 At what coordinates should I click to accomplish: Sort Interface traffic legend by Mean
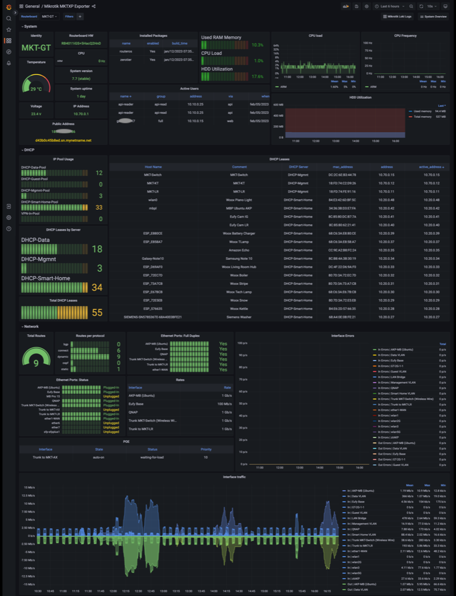(x=410, y=485)
